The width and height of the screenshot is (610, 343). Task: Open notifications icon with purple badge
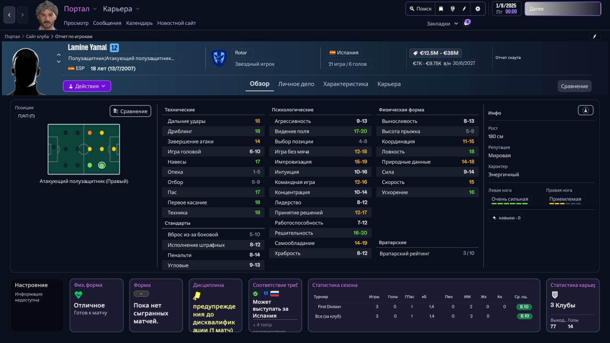tap(467, 23)
